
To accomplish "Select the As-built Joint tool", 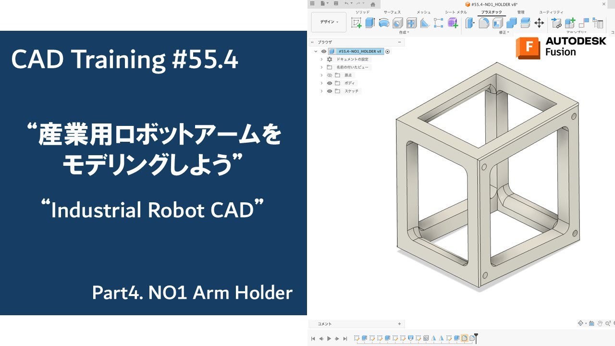I will click(584, 23).
